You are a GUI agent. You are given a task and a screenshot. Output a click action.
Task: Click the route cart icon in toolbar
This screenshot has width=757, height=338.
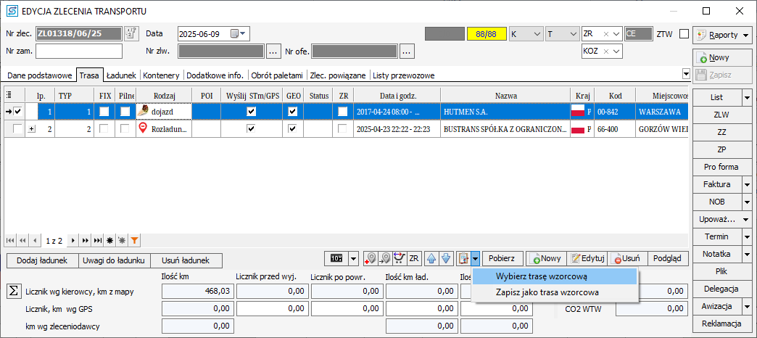coord(399,259)
